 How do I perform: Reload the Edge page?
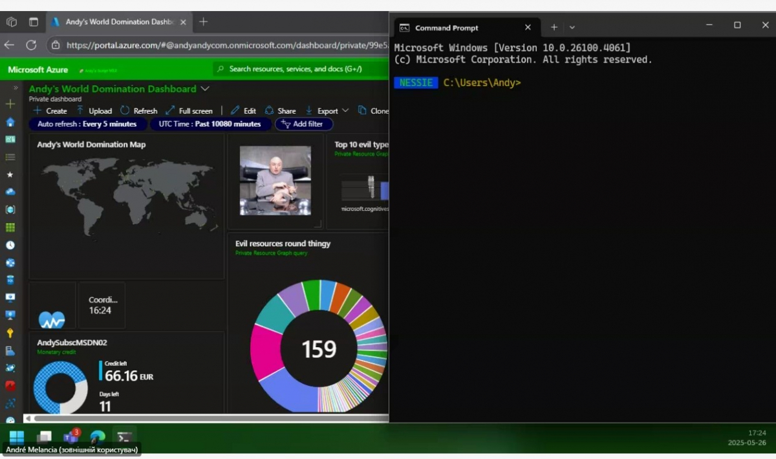click(31, 45)
